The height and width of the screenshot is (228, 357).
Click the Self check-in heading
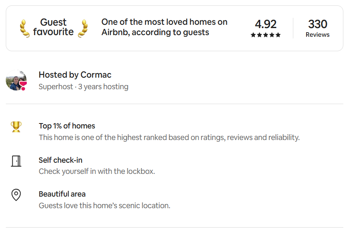click(x=60, y=160)
